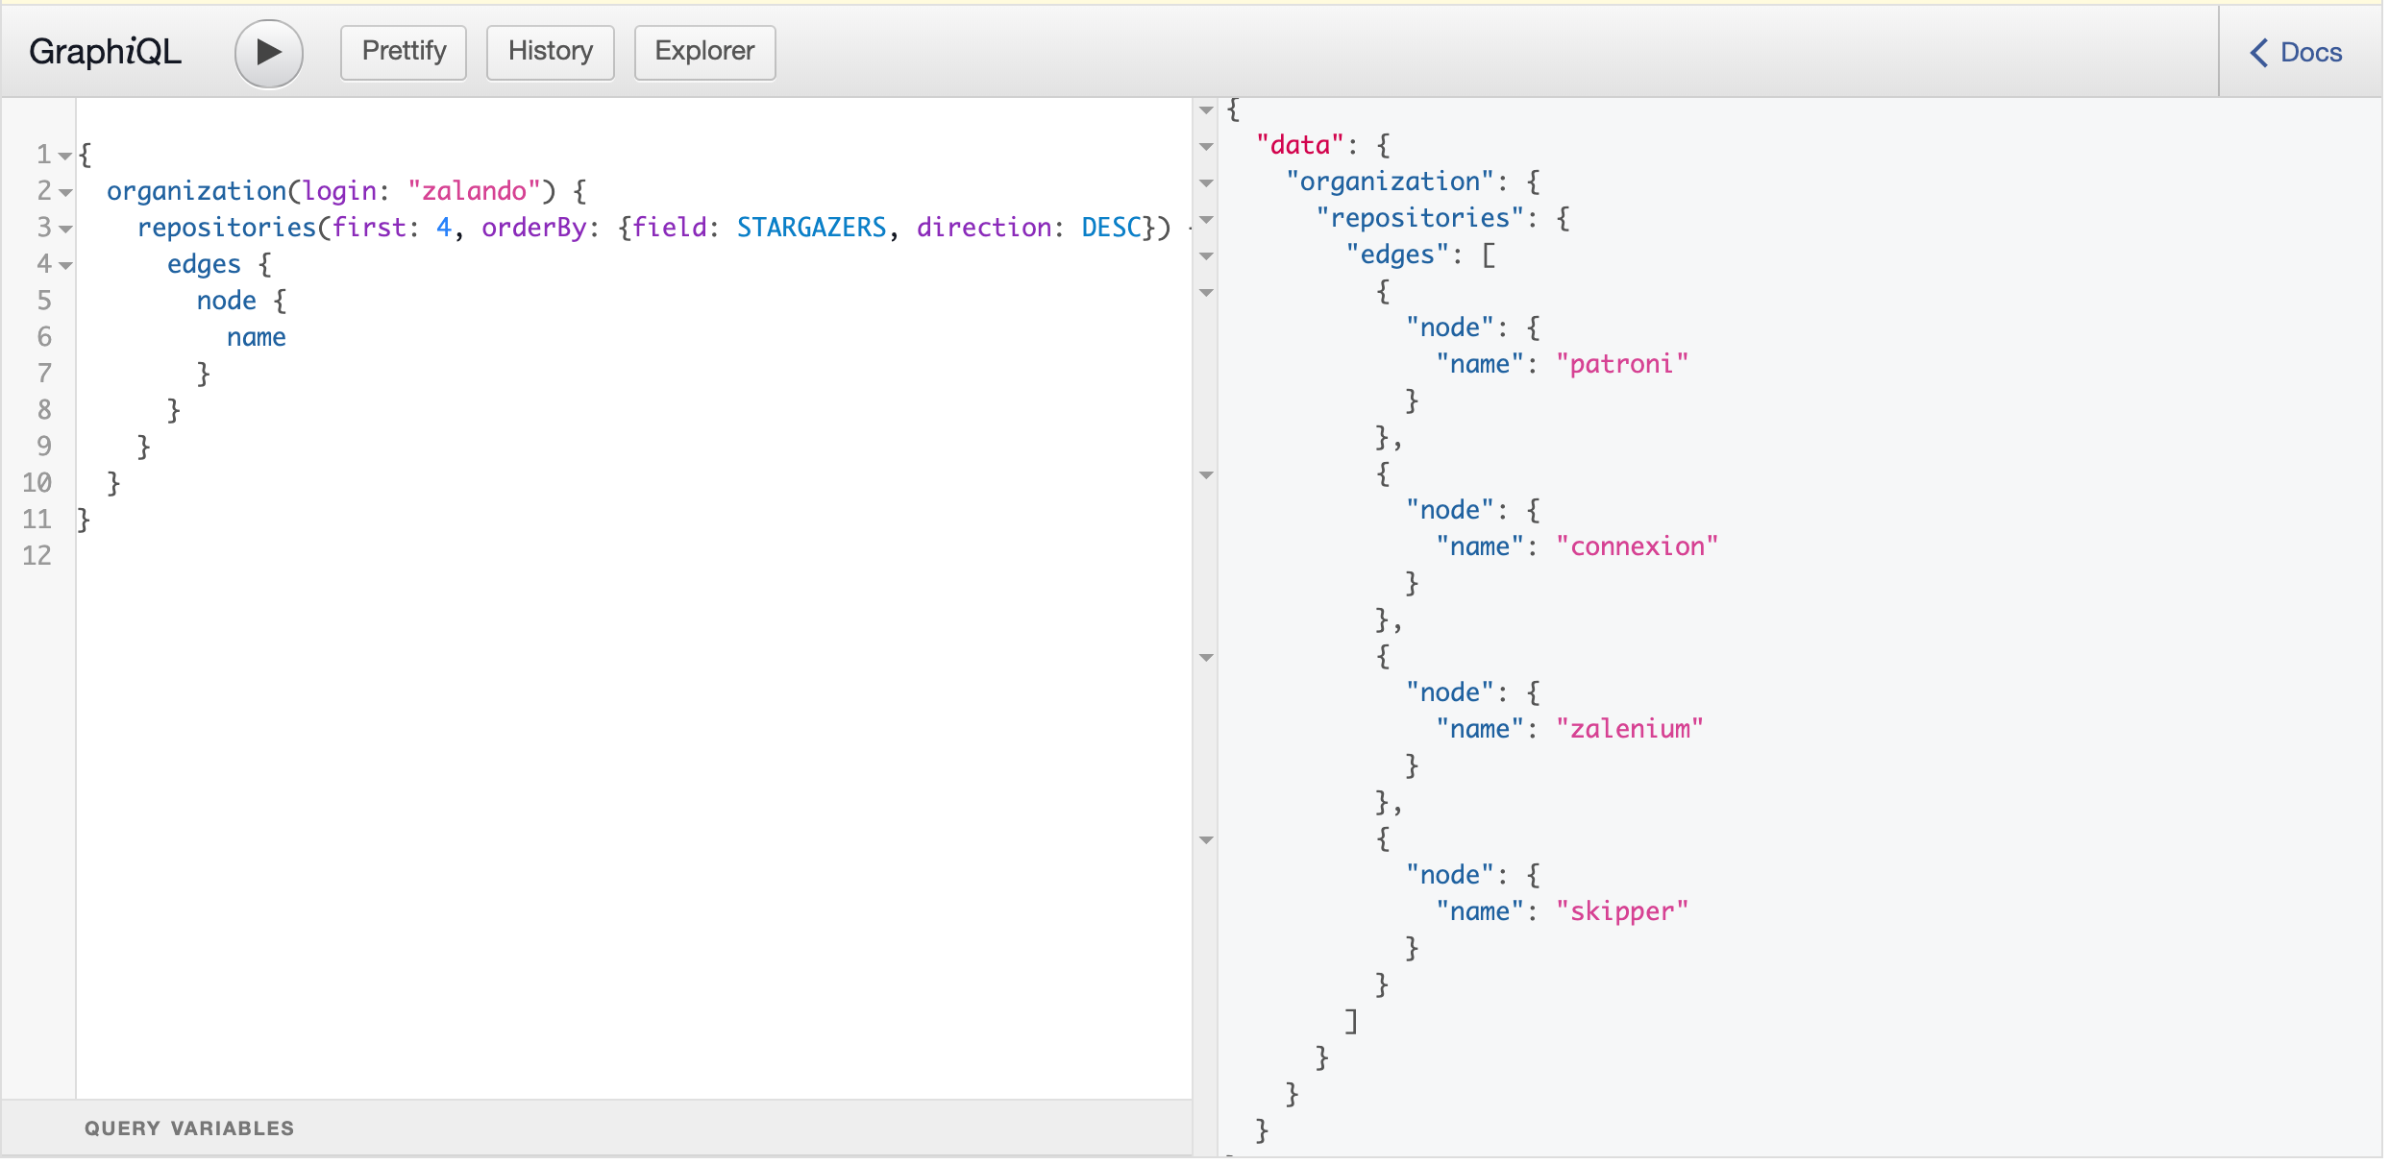The image size is (2389, 1164).
Task: Fold the zalenium edge object in response
Action: coord(1206,658)
